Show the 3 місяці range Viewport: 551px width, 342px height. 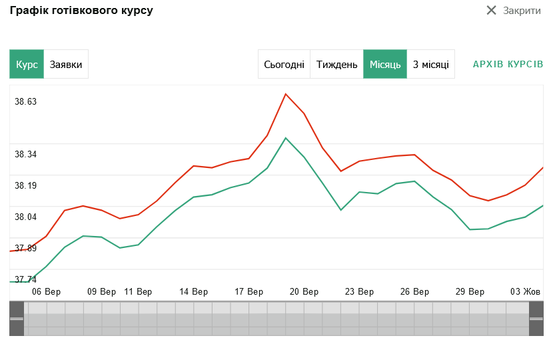point(430,65)
